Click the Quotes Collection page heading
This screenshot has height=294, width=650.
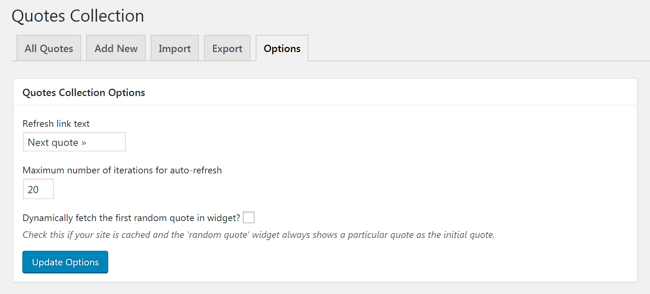(x=77, y=15)
